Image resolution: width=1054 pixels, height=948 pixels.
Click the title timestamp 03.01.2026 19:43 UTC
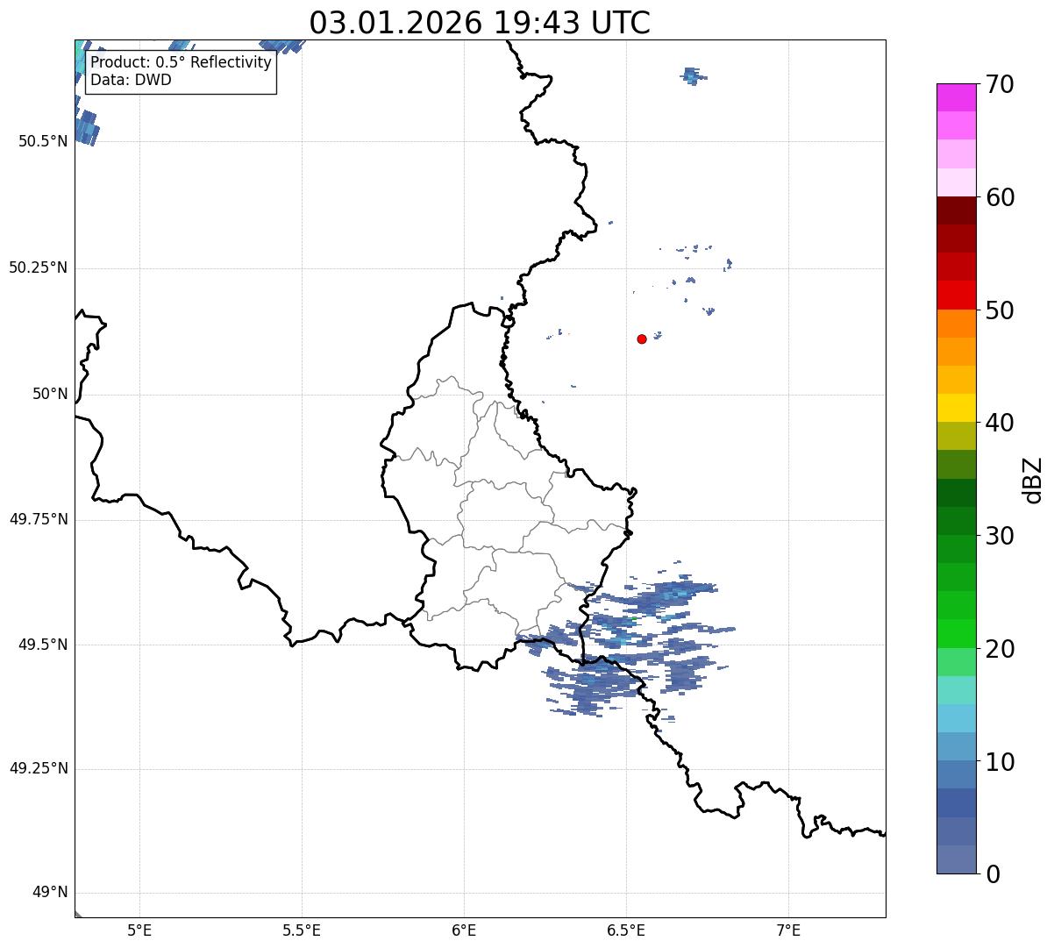(x=480, y=23)
